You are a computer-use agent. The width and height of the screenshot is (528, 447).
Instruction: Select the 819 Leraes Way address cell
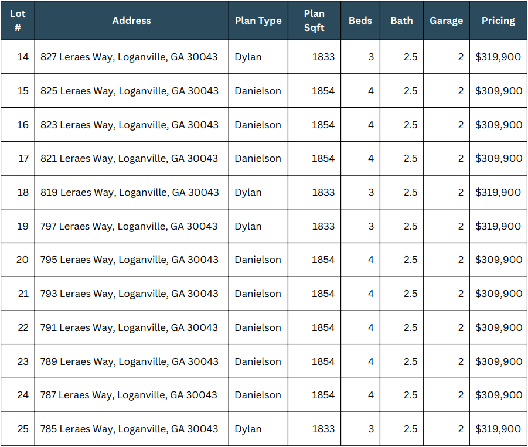click(129, 192)
